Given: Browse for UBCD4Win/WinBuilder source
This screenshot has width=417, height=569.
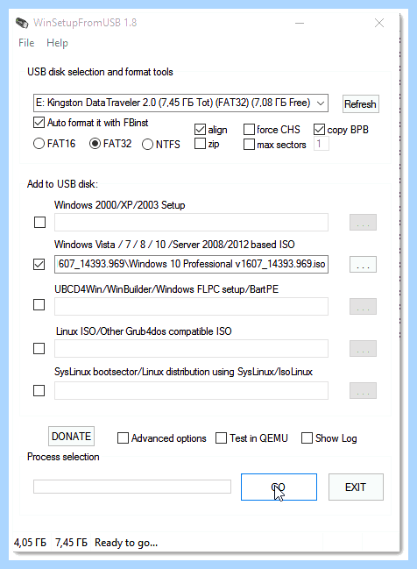Looking at the screenshot, I should click(x=363, y=306).
